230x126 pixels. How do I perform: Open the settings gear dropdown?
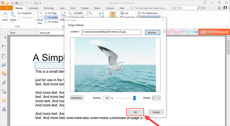[x=204, y=8]
